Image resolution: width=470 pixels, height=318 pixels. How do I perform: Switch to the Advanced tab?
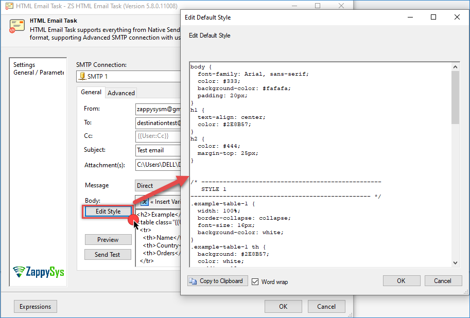121,93
